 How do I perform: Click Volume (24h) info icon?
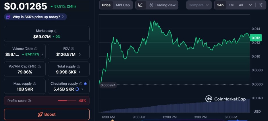coord(36,49)
